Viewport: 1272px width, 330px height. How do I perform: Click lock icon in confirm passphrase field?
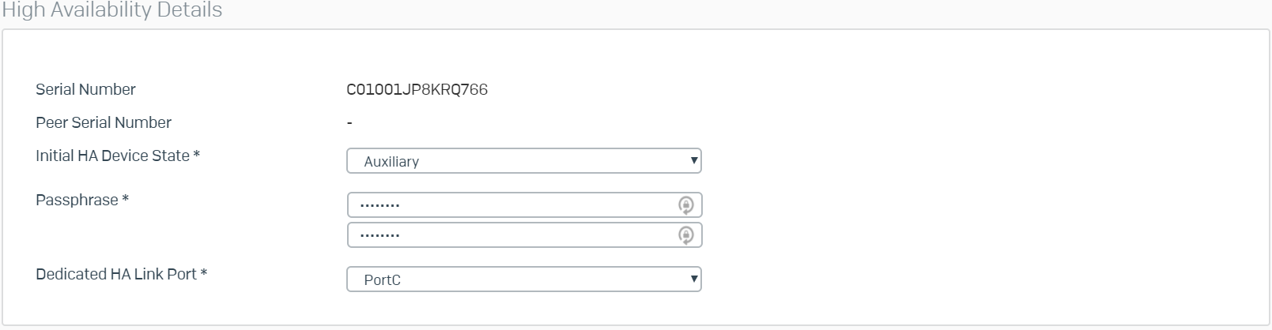point(685,235)
